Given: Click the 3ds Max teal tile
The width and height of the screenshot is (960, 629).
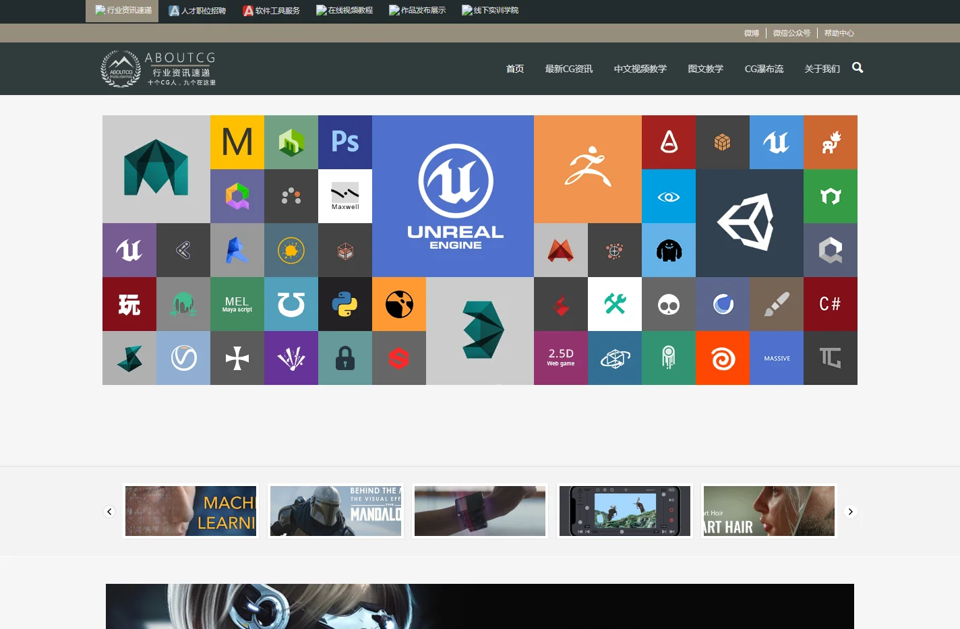Looking at the screenshot, I should (480, 331).
